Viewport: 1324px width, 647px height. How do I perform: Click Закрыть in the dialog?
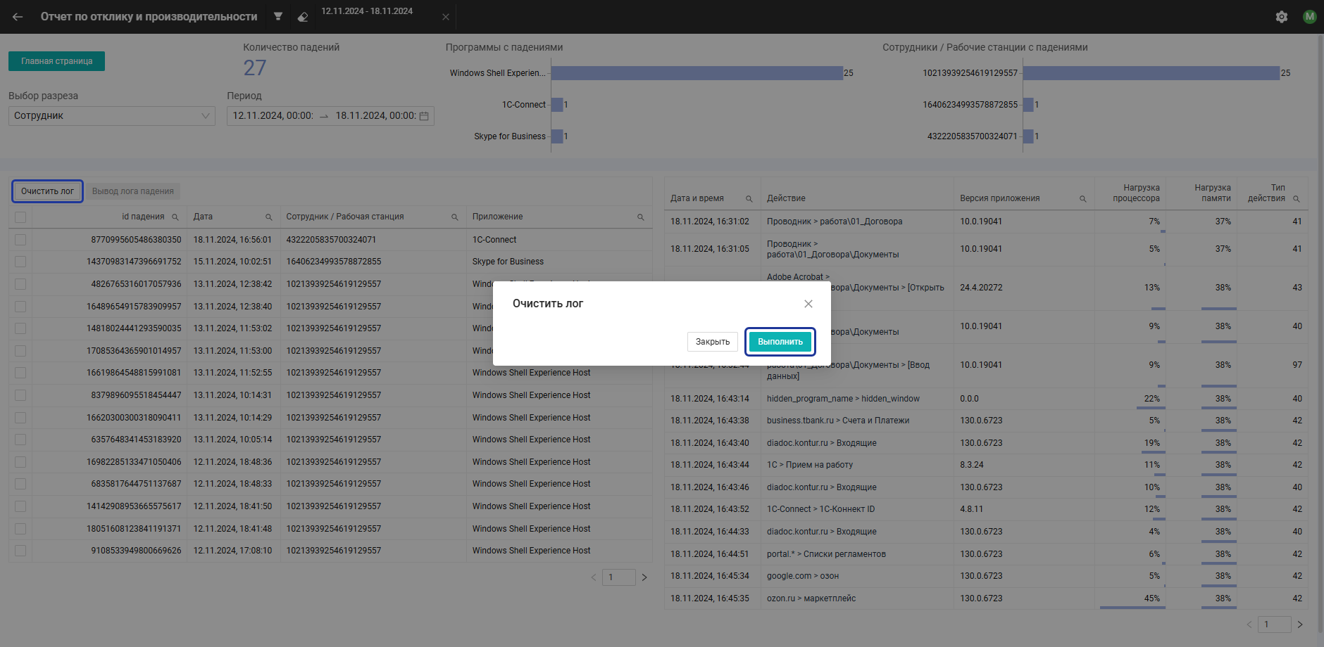[713, 342]
